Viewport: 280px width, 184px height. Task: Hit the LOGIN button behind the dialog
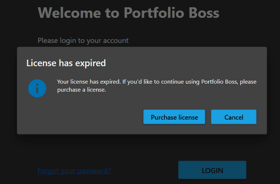coord(212,170)
